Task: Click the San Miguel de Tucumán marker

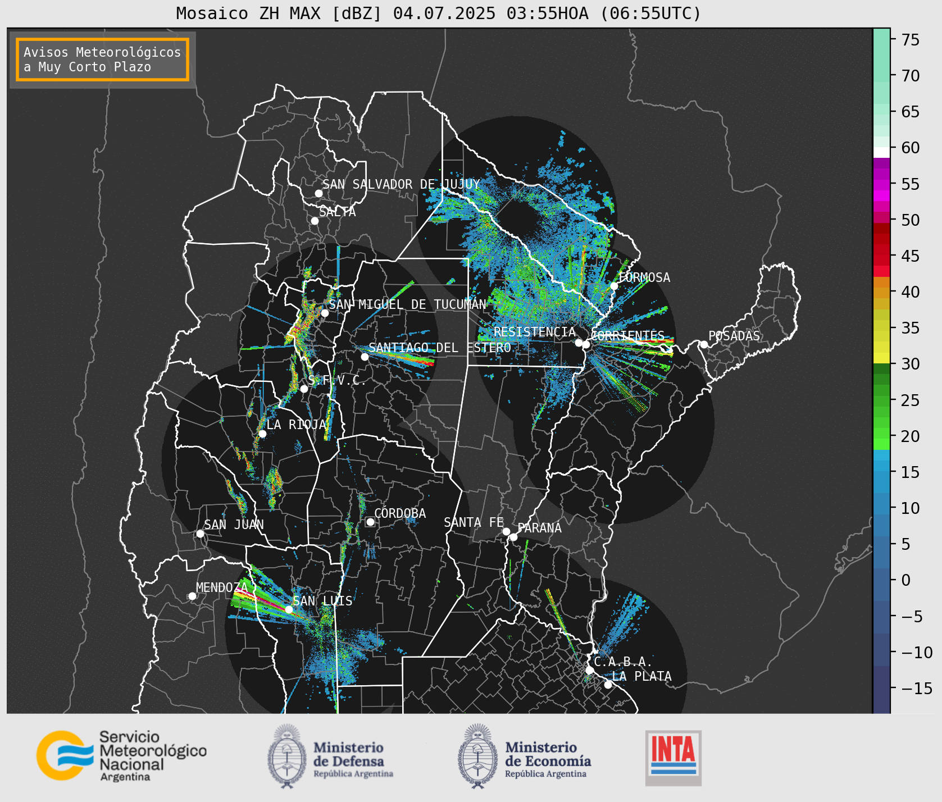Action: pos(325,313)
